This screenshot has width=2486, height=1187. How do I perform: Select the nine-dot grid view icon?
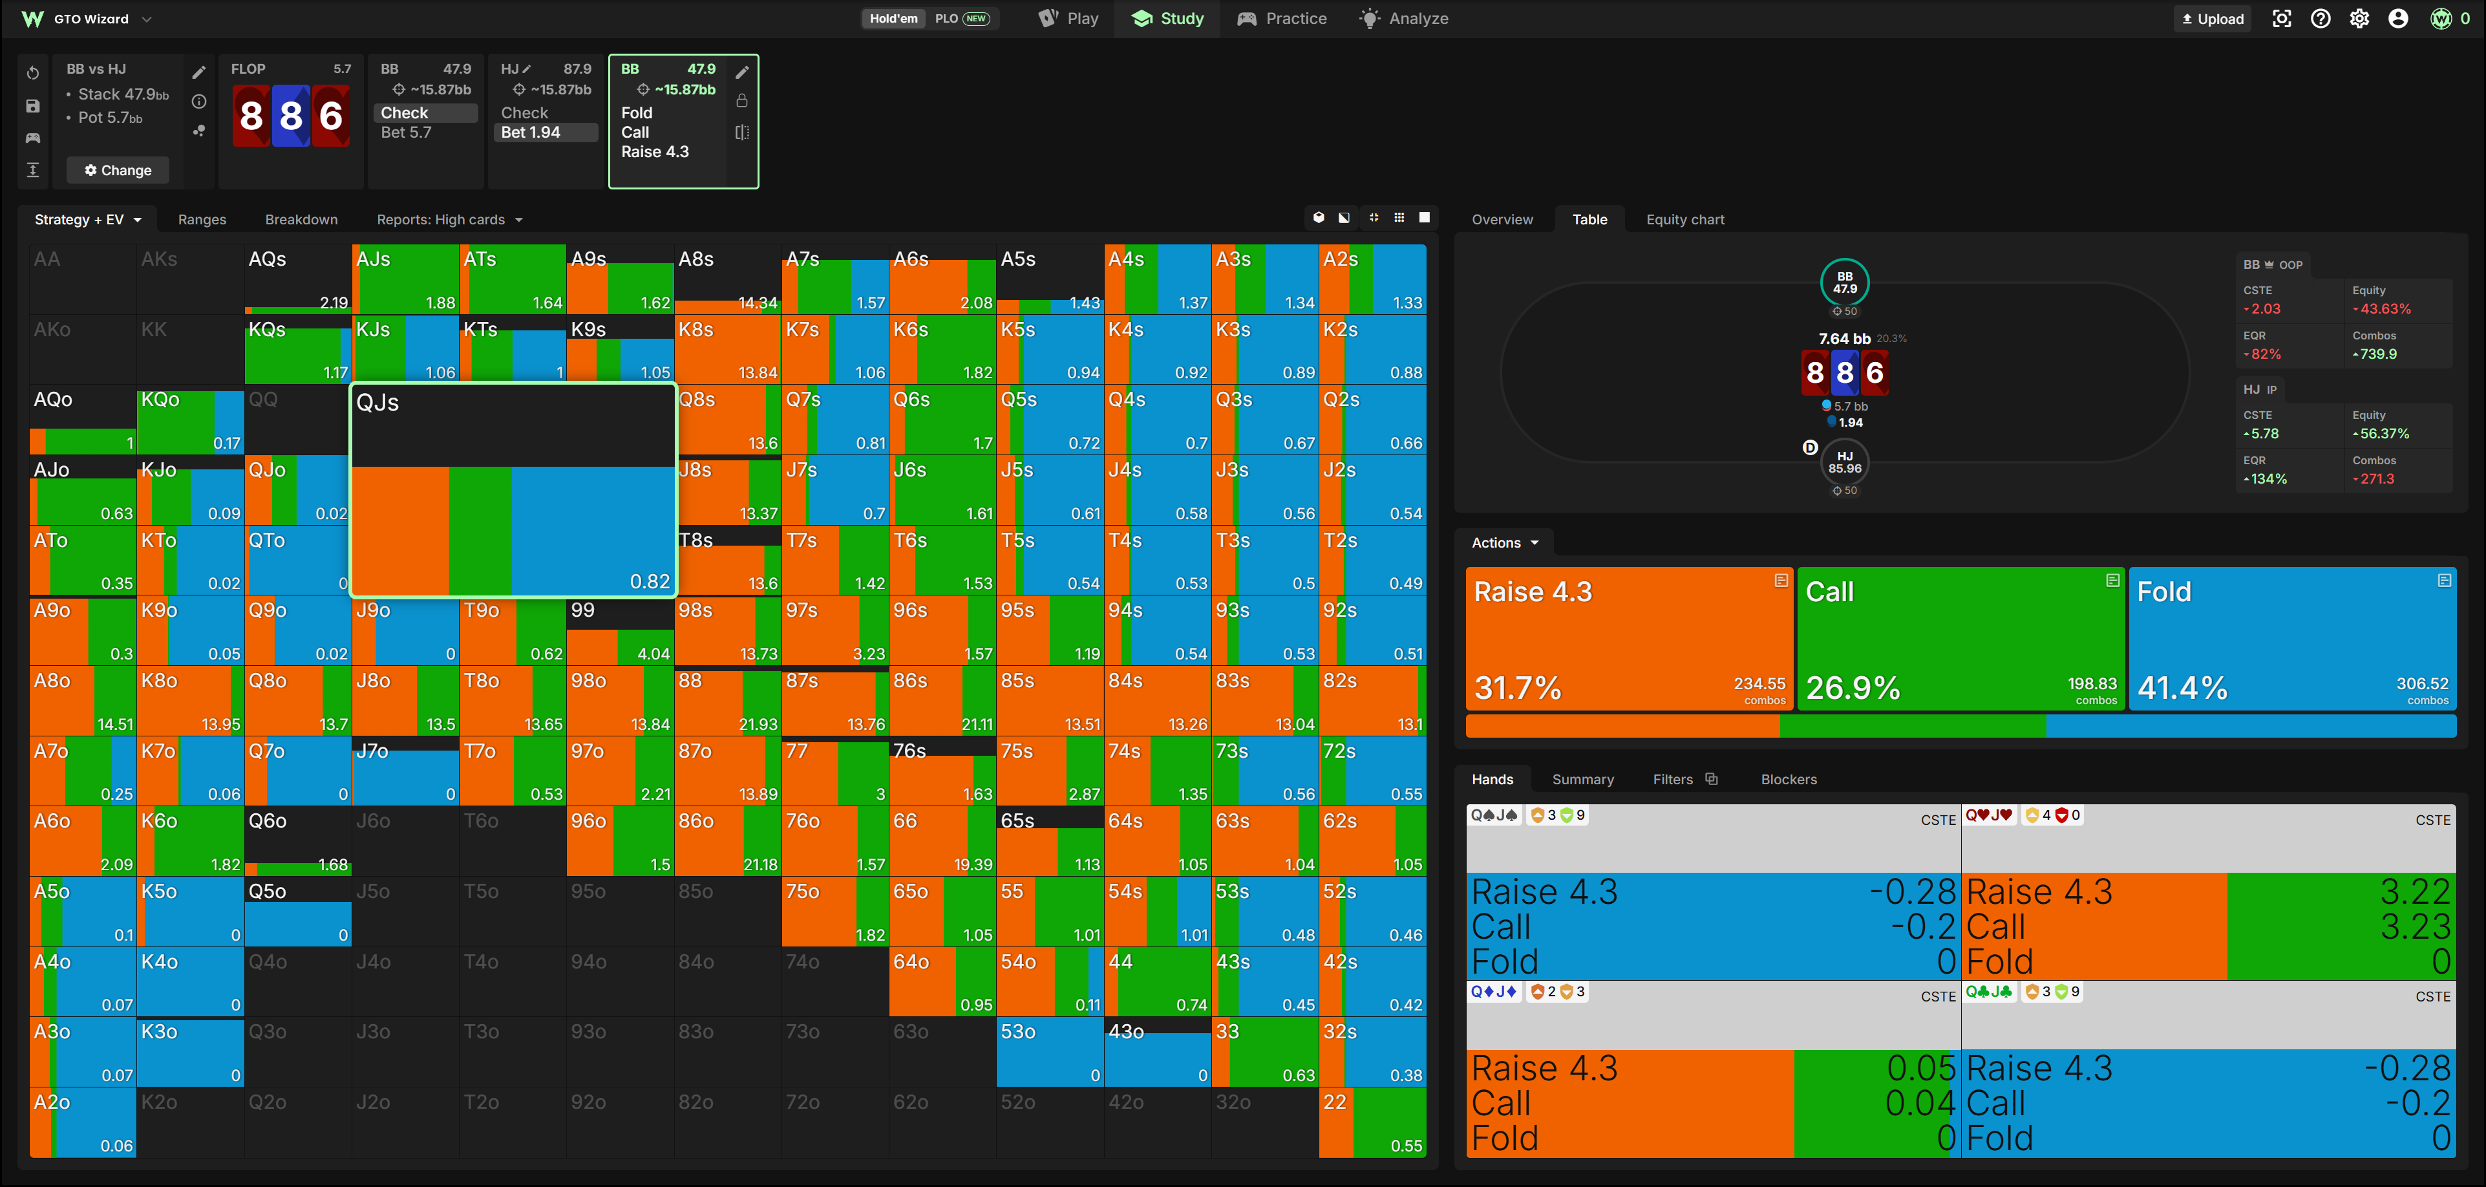(1399, 218)
